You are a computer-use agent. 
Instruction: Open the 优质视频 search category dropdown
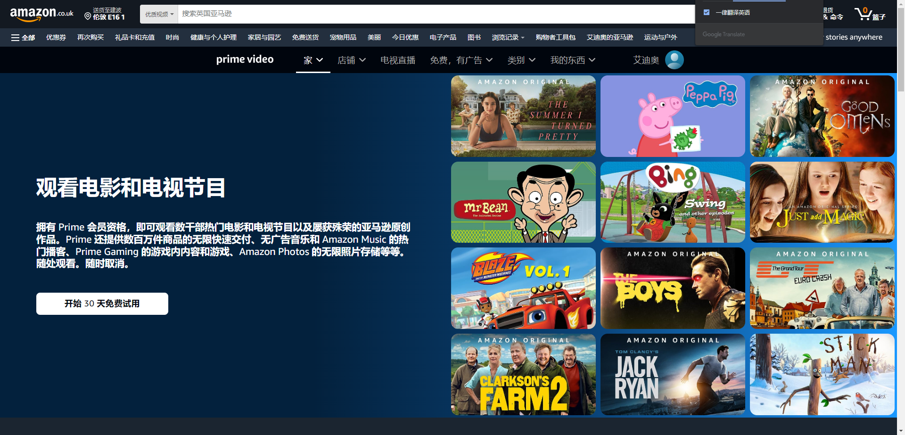159,14
